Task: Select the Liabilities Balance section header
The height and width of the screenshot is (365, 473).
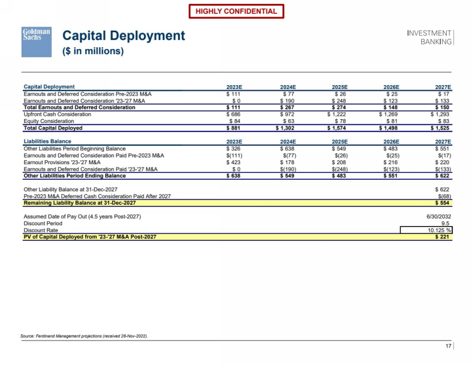Action: [x=47, y=141]
